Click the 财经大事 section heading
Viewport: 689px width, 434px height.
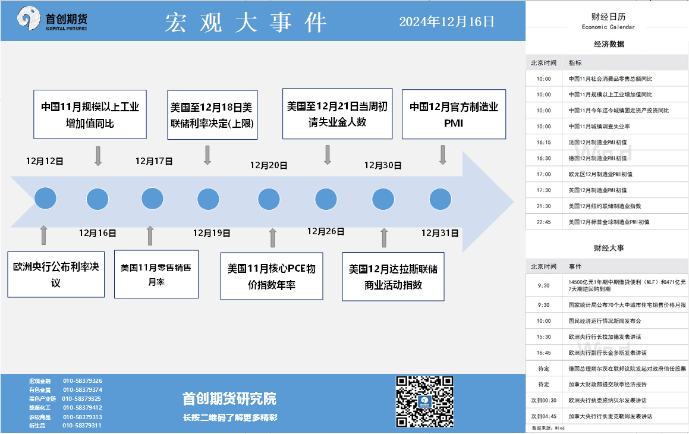click(609, 248)
